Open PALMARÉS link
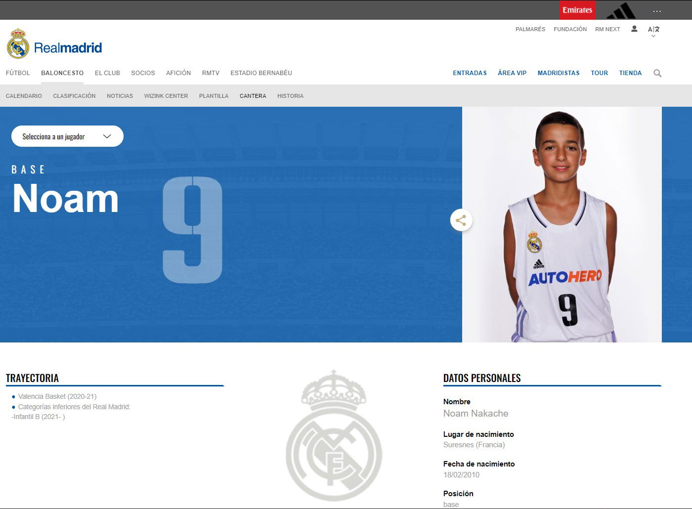Screen dimensions: 692x509 click(530, 29)
